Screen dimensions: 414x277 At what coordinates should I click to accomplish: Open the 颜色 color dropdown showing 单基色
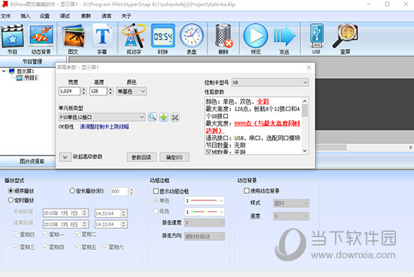click(x=132, y=92)
